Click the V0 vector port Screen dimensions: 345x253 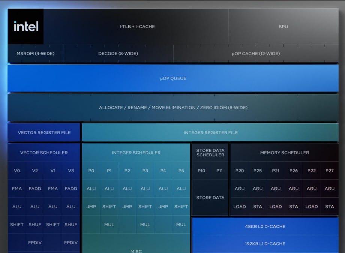pyautogui.click(x=17, y=171)
